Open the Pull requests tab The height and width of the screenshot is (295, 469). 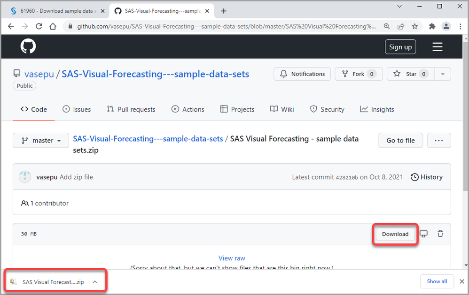point(131,109)
